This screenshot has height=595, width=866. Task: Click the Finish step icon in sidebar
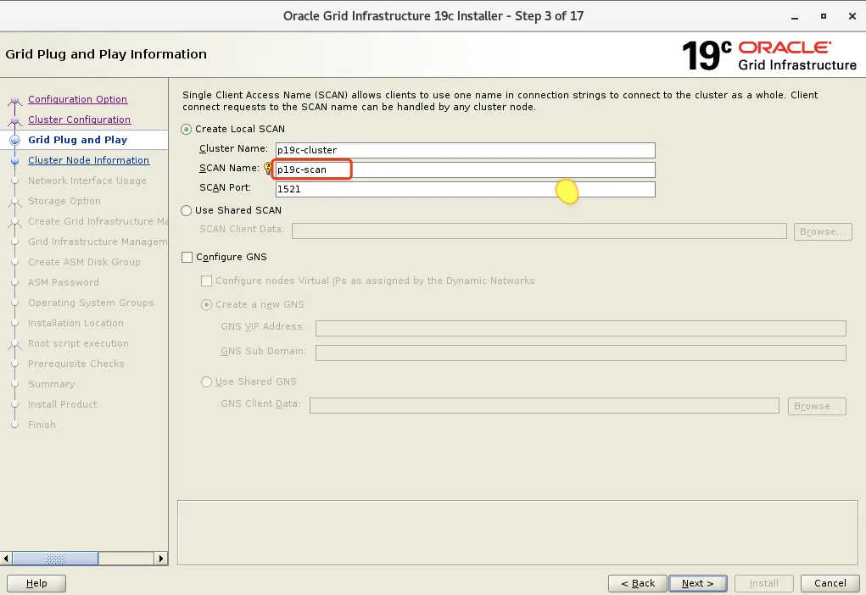click(x=16, y=425)
